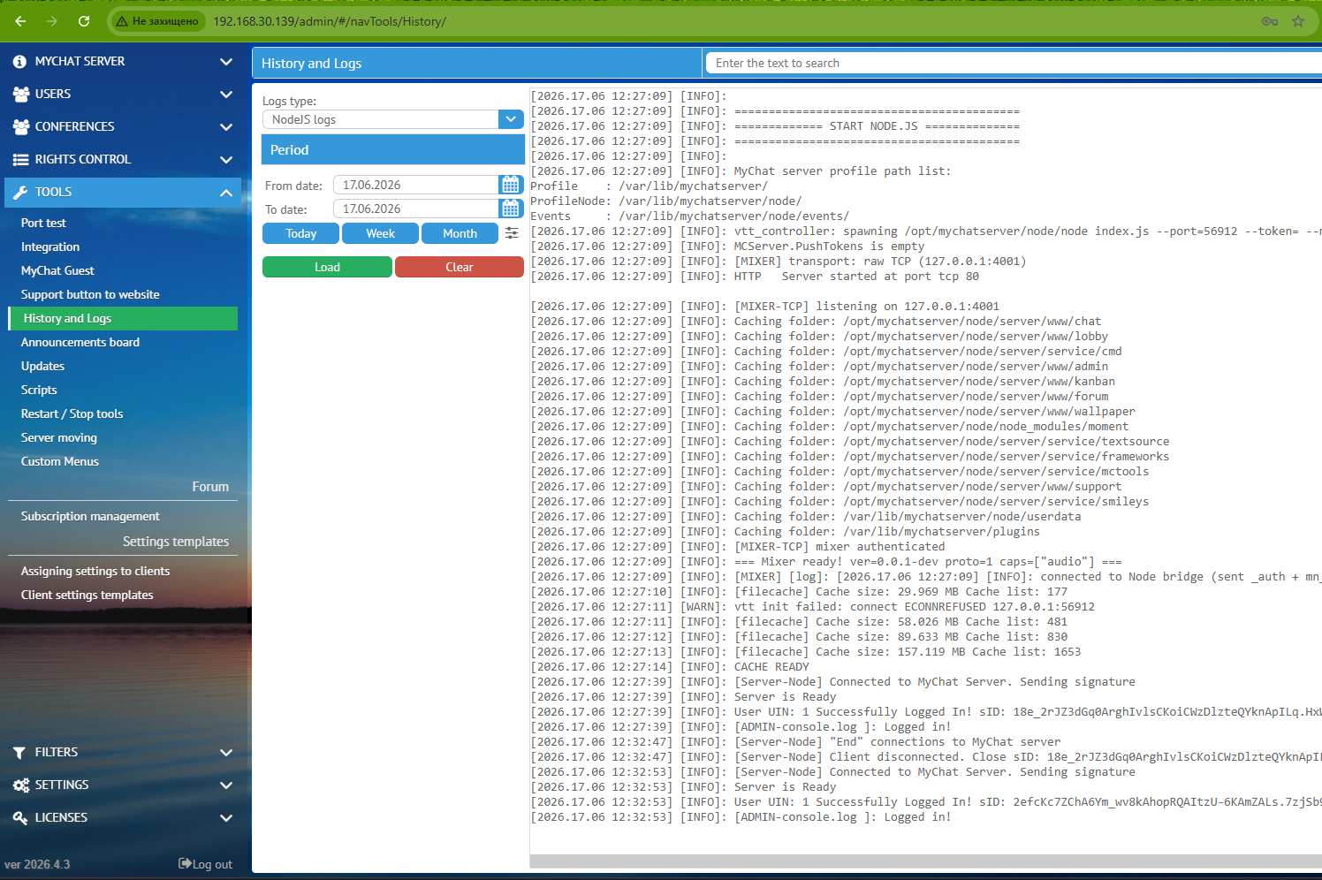Image resolution: width=1322 pixels, height=880 pixels.
Task: Open Announcements board
Action: tap(80, 343)
